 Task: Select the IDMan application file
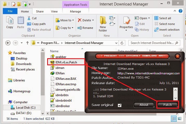pos(57,73)
